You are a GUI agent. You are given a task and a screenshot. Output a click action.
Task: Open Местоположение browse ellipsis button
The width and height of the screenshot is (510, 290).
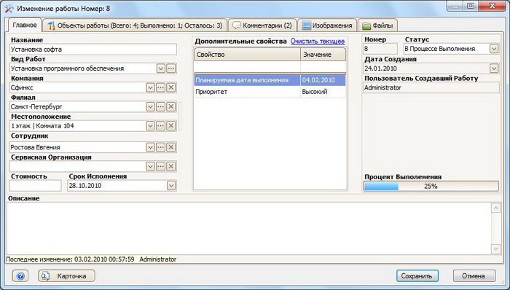pos(161,126)
